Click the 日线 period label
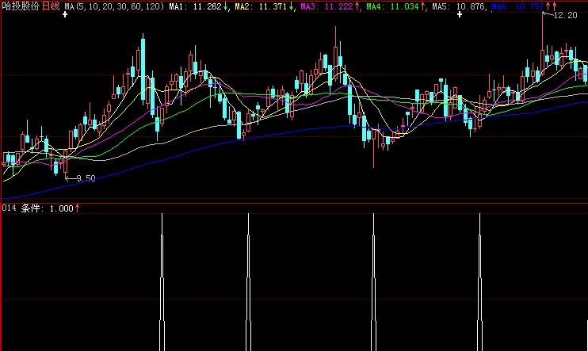This screenshot has width=588, height=351. pyautogui.click(x=51, y=6)
